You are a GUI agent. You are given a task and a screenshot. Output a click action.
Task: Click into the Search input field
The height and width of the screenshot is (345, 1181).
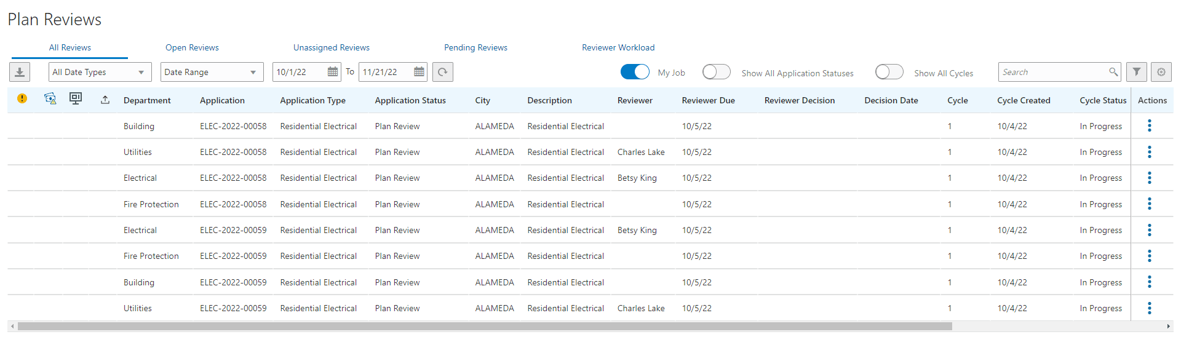tap(1053, 72)
